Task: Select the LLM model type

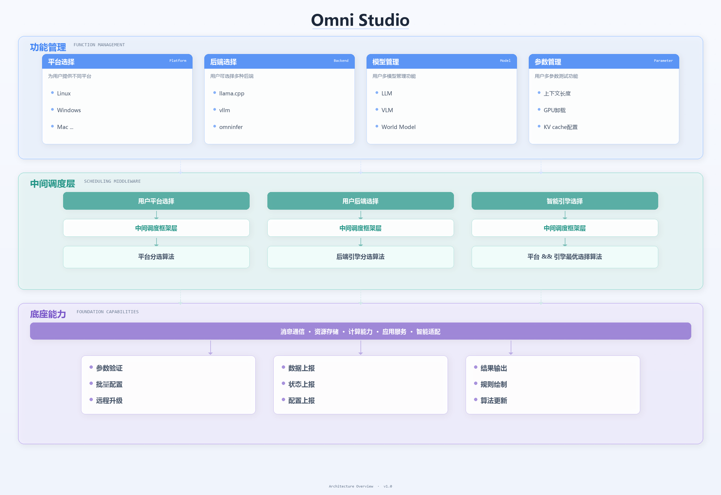Action: [386, 93]
